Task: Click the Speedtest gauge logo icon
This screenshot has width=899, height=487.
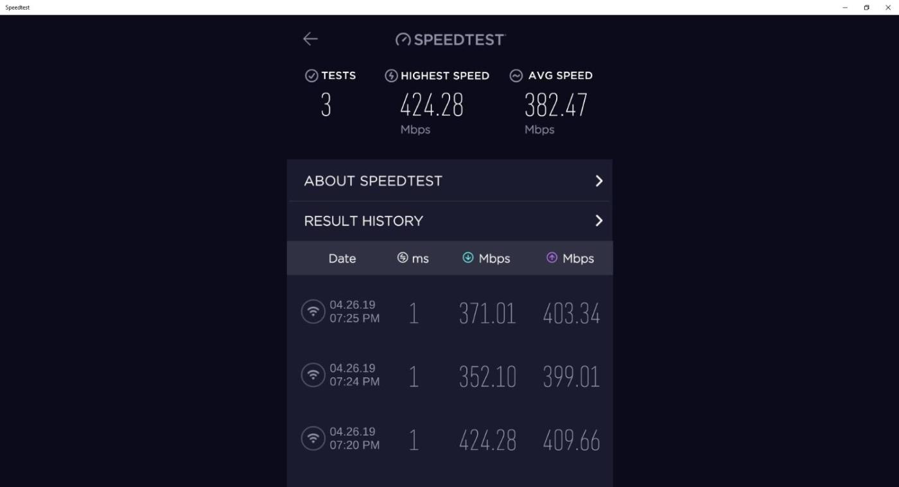Action: pos(403,40)
